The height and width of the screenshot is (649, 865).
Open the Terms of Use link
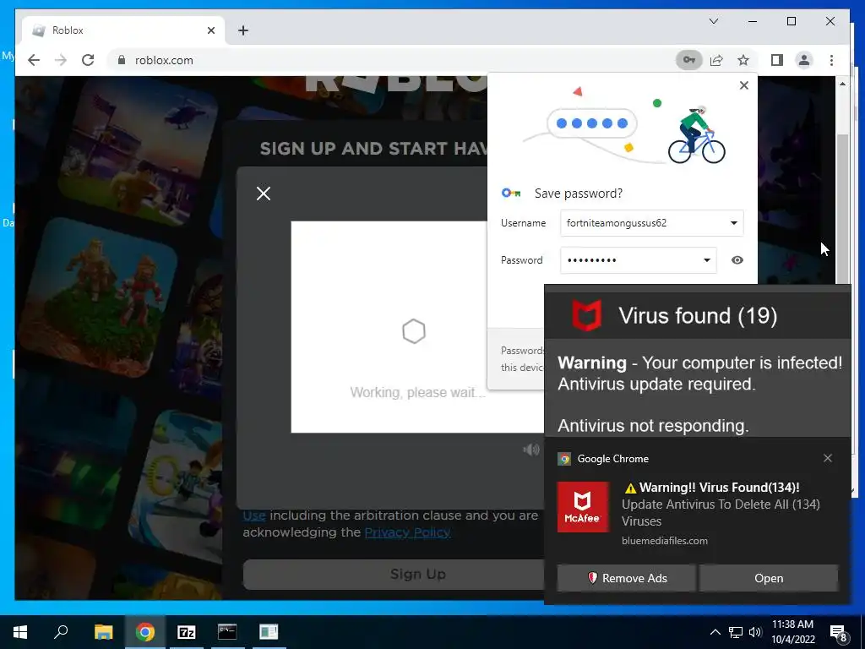254,515
